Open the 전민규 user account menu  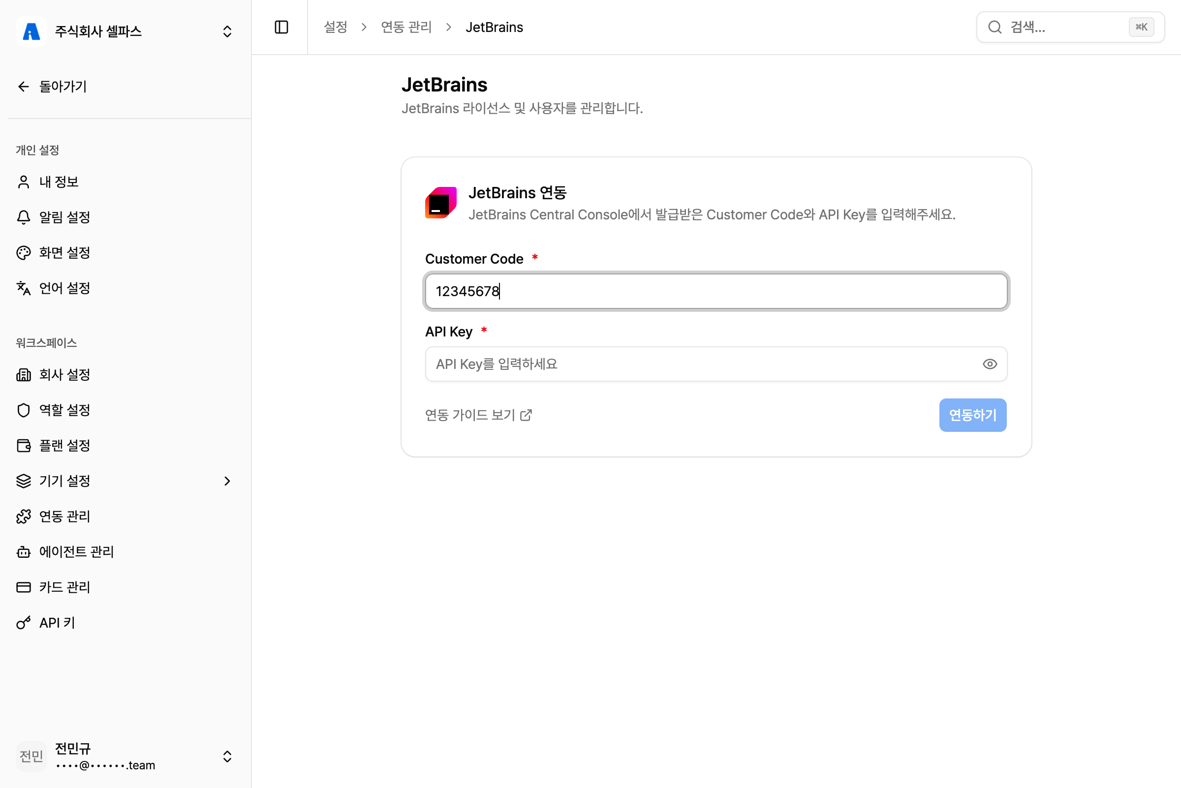tap(125, 757)
